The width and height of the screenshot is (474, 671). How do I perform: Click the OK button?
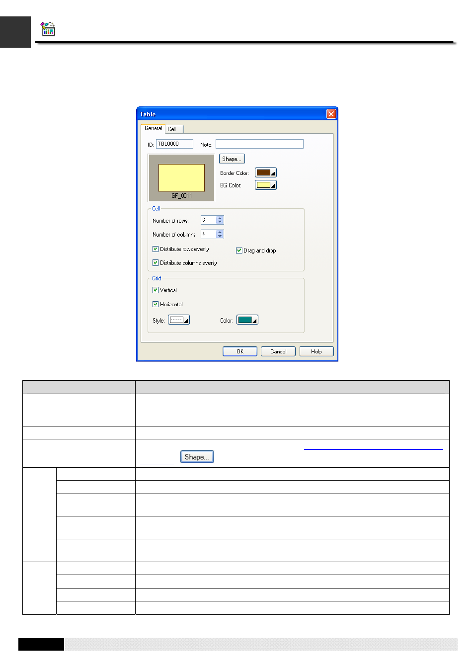pyautogui.click(x=240, y=351)
